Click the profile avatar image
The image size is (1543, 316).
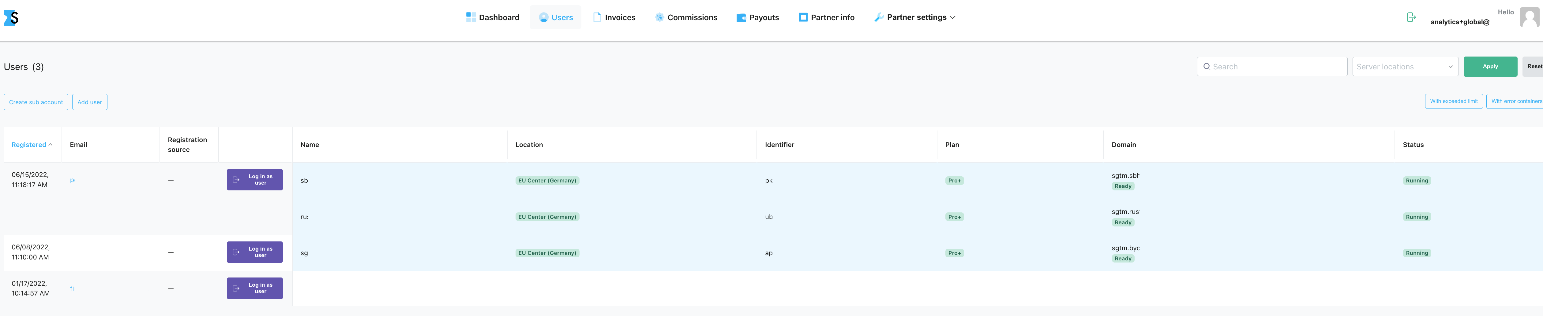1529,17
